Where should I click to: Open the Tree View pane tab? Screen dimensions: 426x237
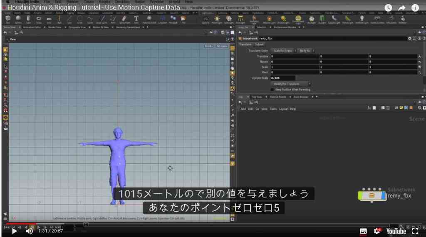click(256, 97)
